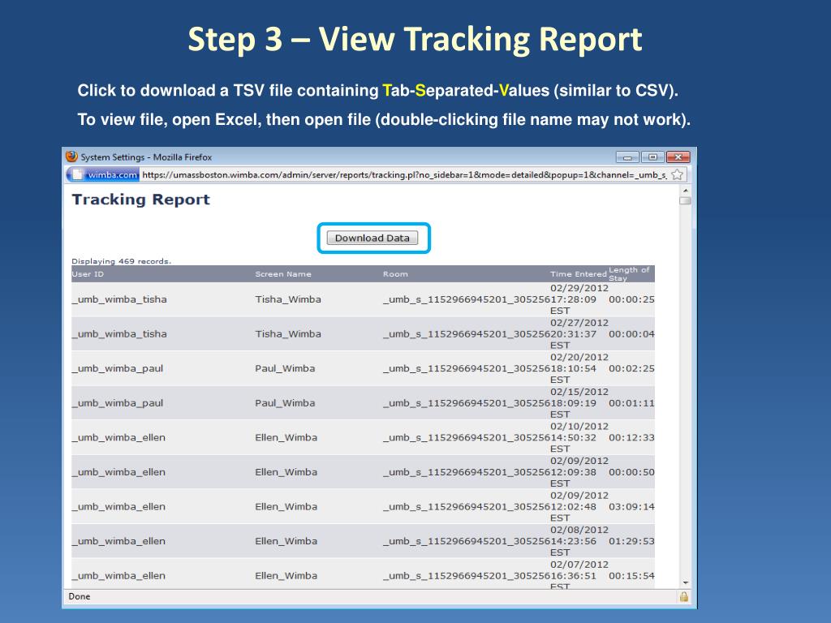Click the 02/10/2012 14:50:32 time entry
Viewport: 831px width, 623px height.
tap(579, 437)
